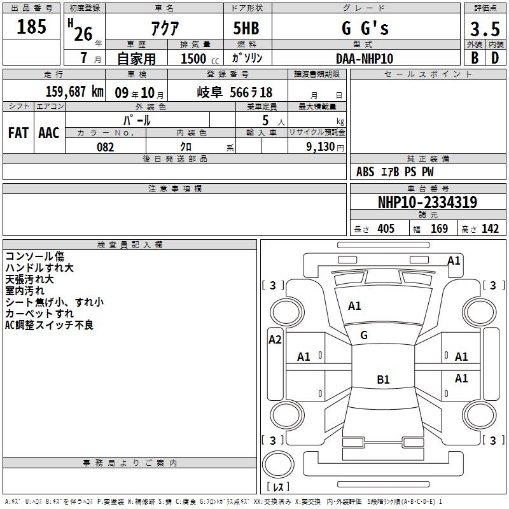Screen dimensions: 509x509
Task: Click the spare tire circle above レス
Action: 278,464
